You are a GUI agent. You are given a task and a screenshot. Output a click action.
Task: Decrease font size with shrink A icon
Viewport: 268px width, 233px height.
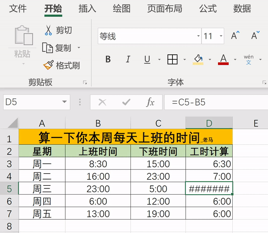[x=255, y=36]
